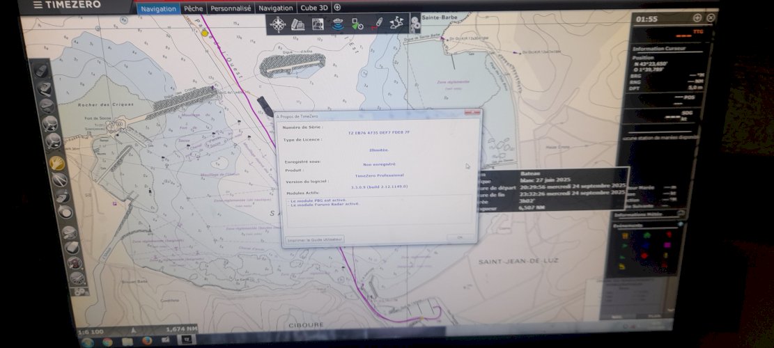This screenshot has height=348, width=774.
Task: Click the 1,674 NM range readout
Action: (181, 329)
